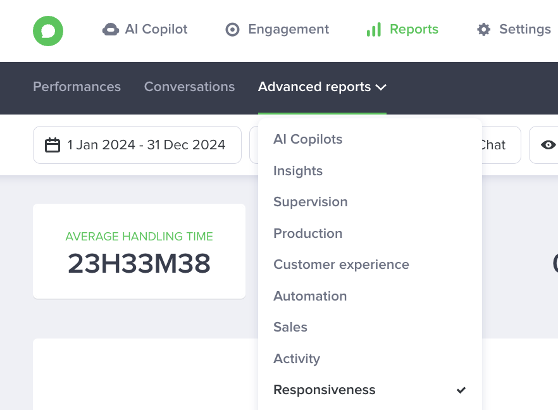Toggle the eye visibility button

tap(548, 145)
